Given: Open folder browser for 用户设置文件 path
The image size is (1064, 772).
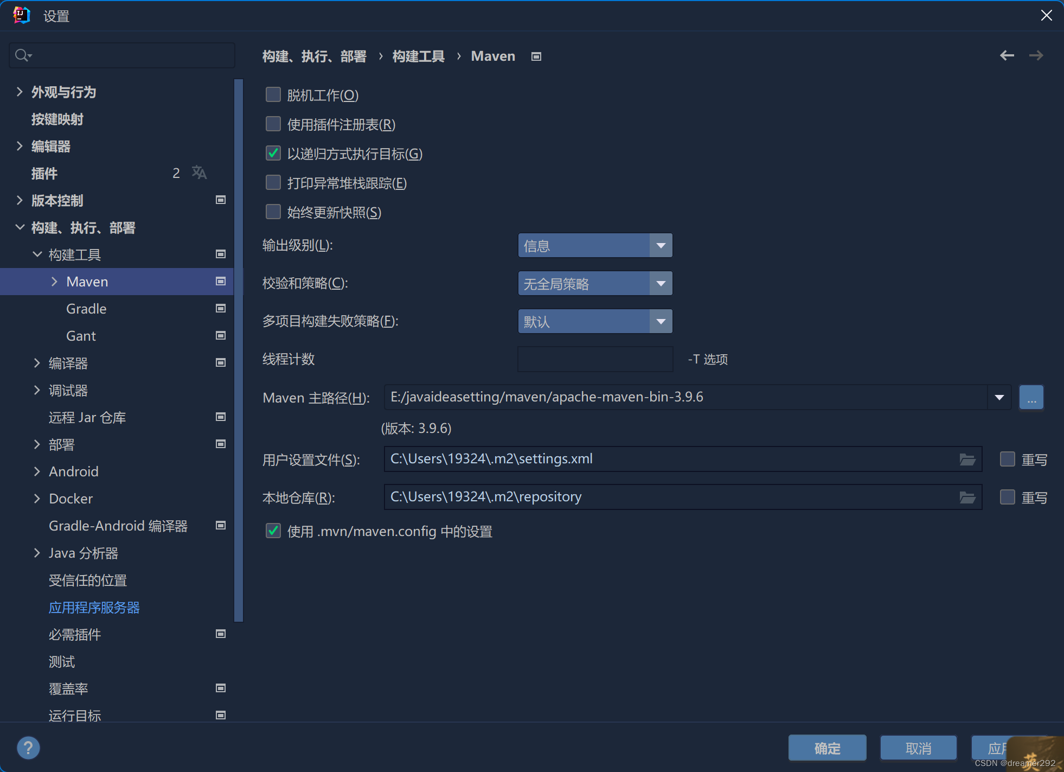Looking at the screenshot, I should point(967,459).
